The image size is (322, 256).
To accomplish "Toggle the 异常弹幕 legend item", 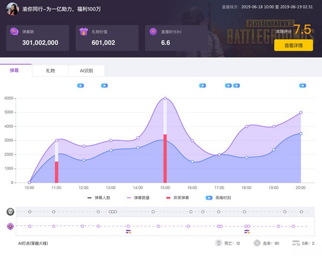I will click(x=178, y=198).
